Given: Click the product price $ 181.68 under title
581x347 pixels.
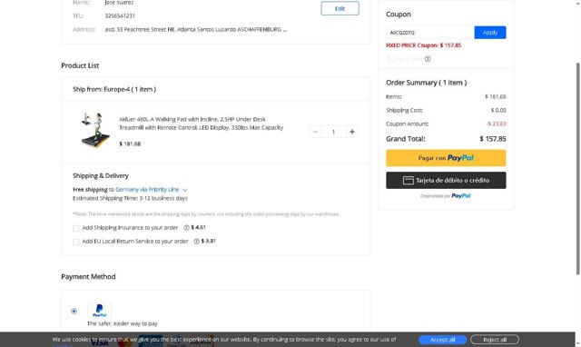Looking at the screenshot, I should coord(130,144).
